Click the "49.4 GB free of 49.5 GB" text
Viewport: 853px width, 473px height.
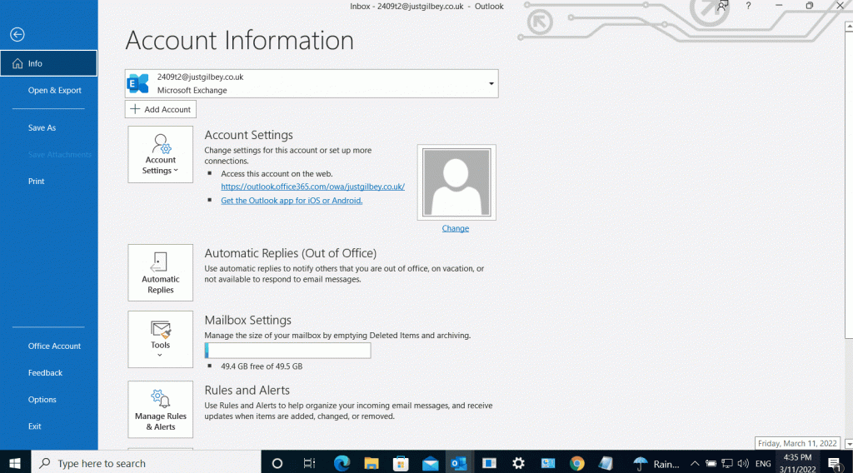click(x=262, y=366)
